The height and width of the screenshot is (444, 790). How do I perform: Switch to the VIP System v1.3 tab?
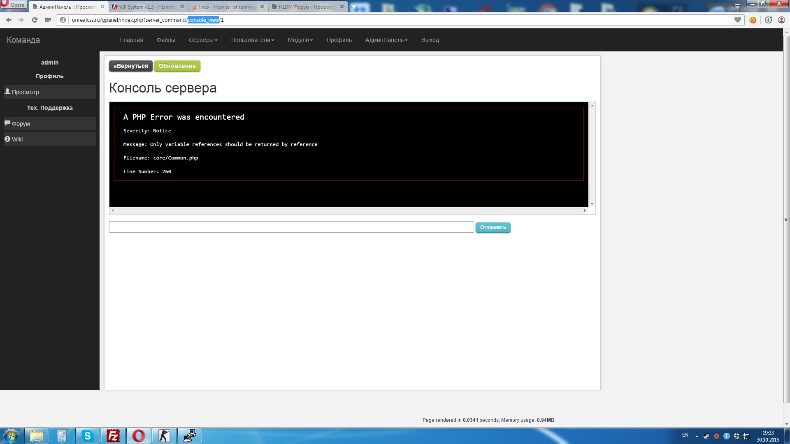coord(146,7)
